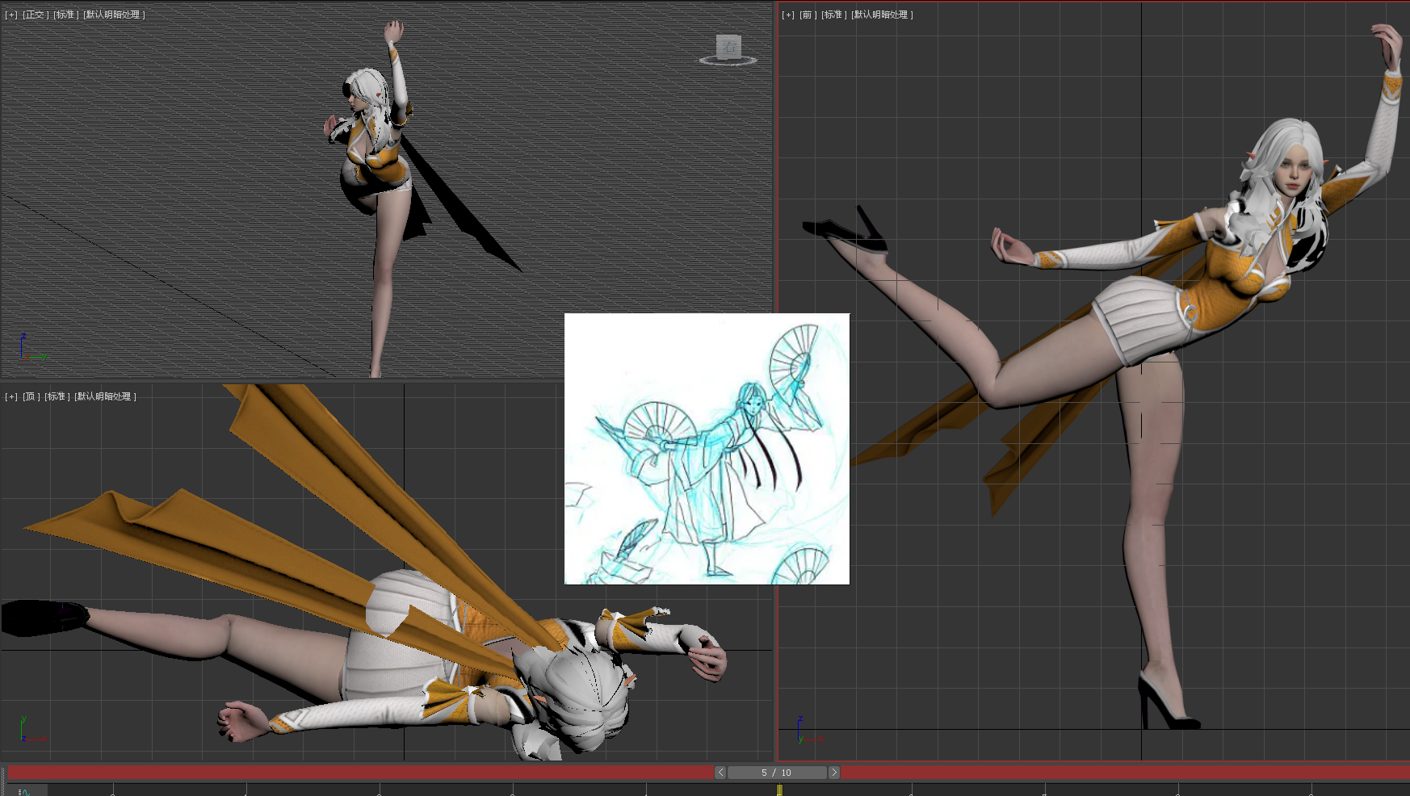Click the axis tripod gizmo in the top viewport

pos(31,730)
